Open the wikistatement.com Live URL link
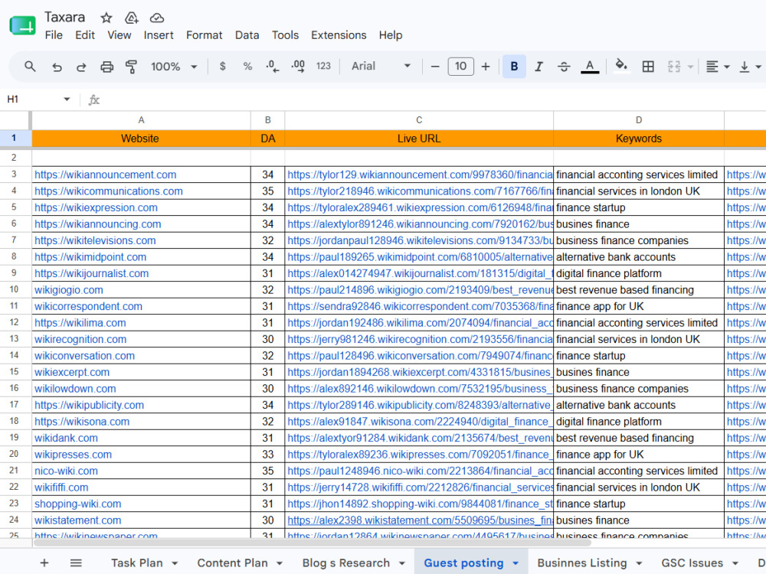This screenshot has height=574, width=766. point(420,520)
